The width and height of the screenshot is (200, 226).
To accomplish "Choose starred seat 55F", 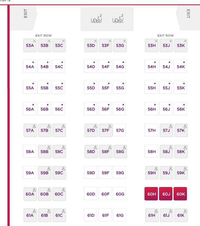I will (x=105, y=87).
